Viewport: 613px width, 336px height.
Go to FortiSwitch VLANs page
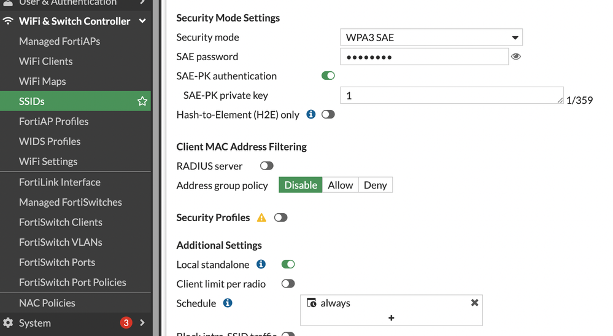(x=61, y=242)
